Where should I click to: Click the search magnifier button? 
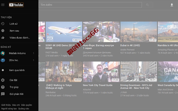(x=147, y=5)
